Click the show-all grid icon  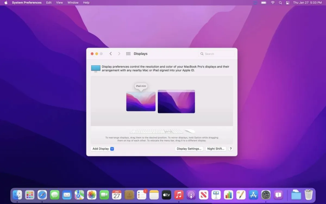[128, 54]
